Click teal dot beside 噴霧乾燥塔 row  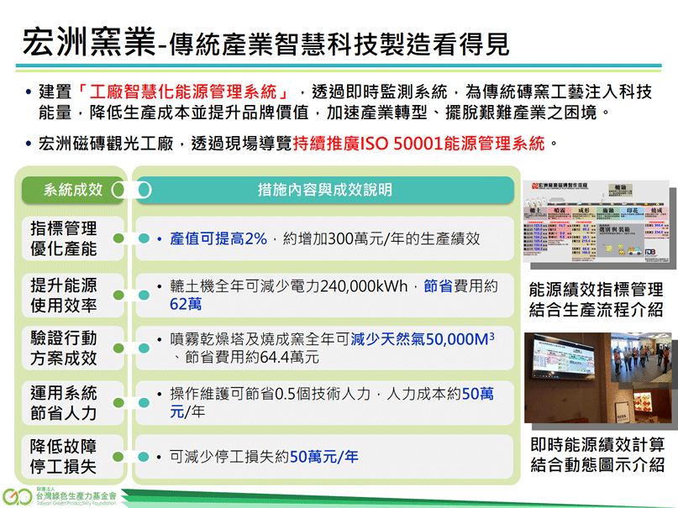tap(144, 348)
